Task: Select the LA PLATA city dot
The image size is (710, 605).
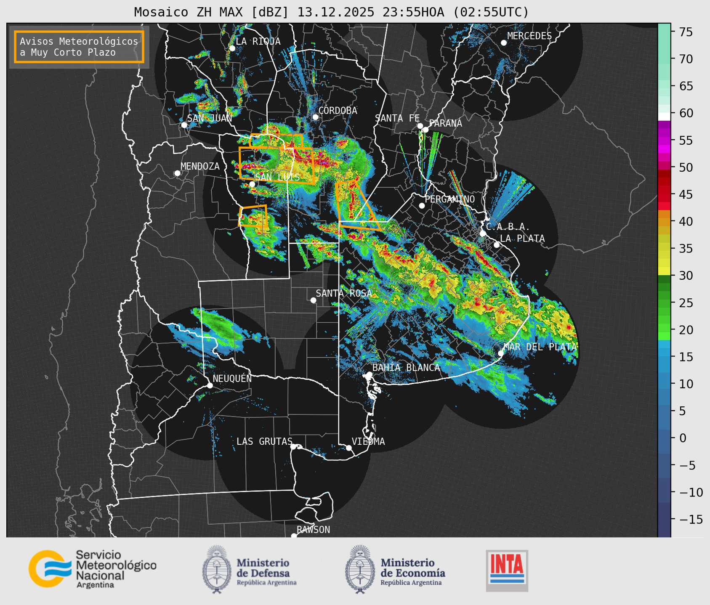Action: pos(497,245)
